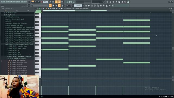
Task: Open the snap Line dropdown
Action: pyautogui.click(x=69, y=5)
